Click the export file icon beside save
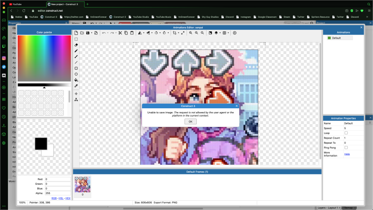 click(x=96, y=33)
